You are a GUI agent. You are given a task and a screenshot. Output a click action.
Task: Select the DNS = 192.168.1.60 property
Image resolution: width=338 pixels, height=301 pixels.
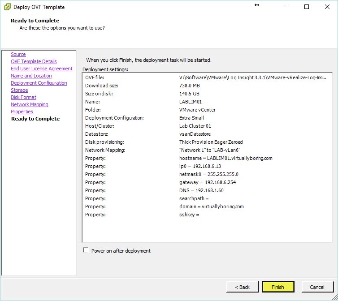click(201, 190)
